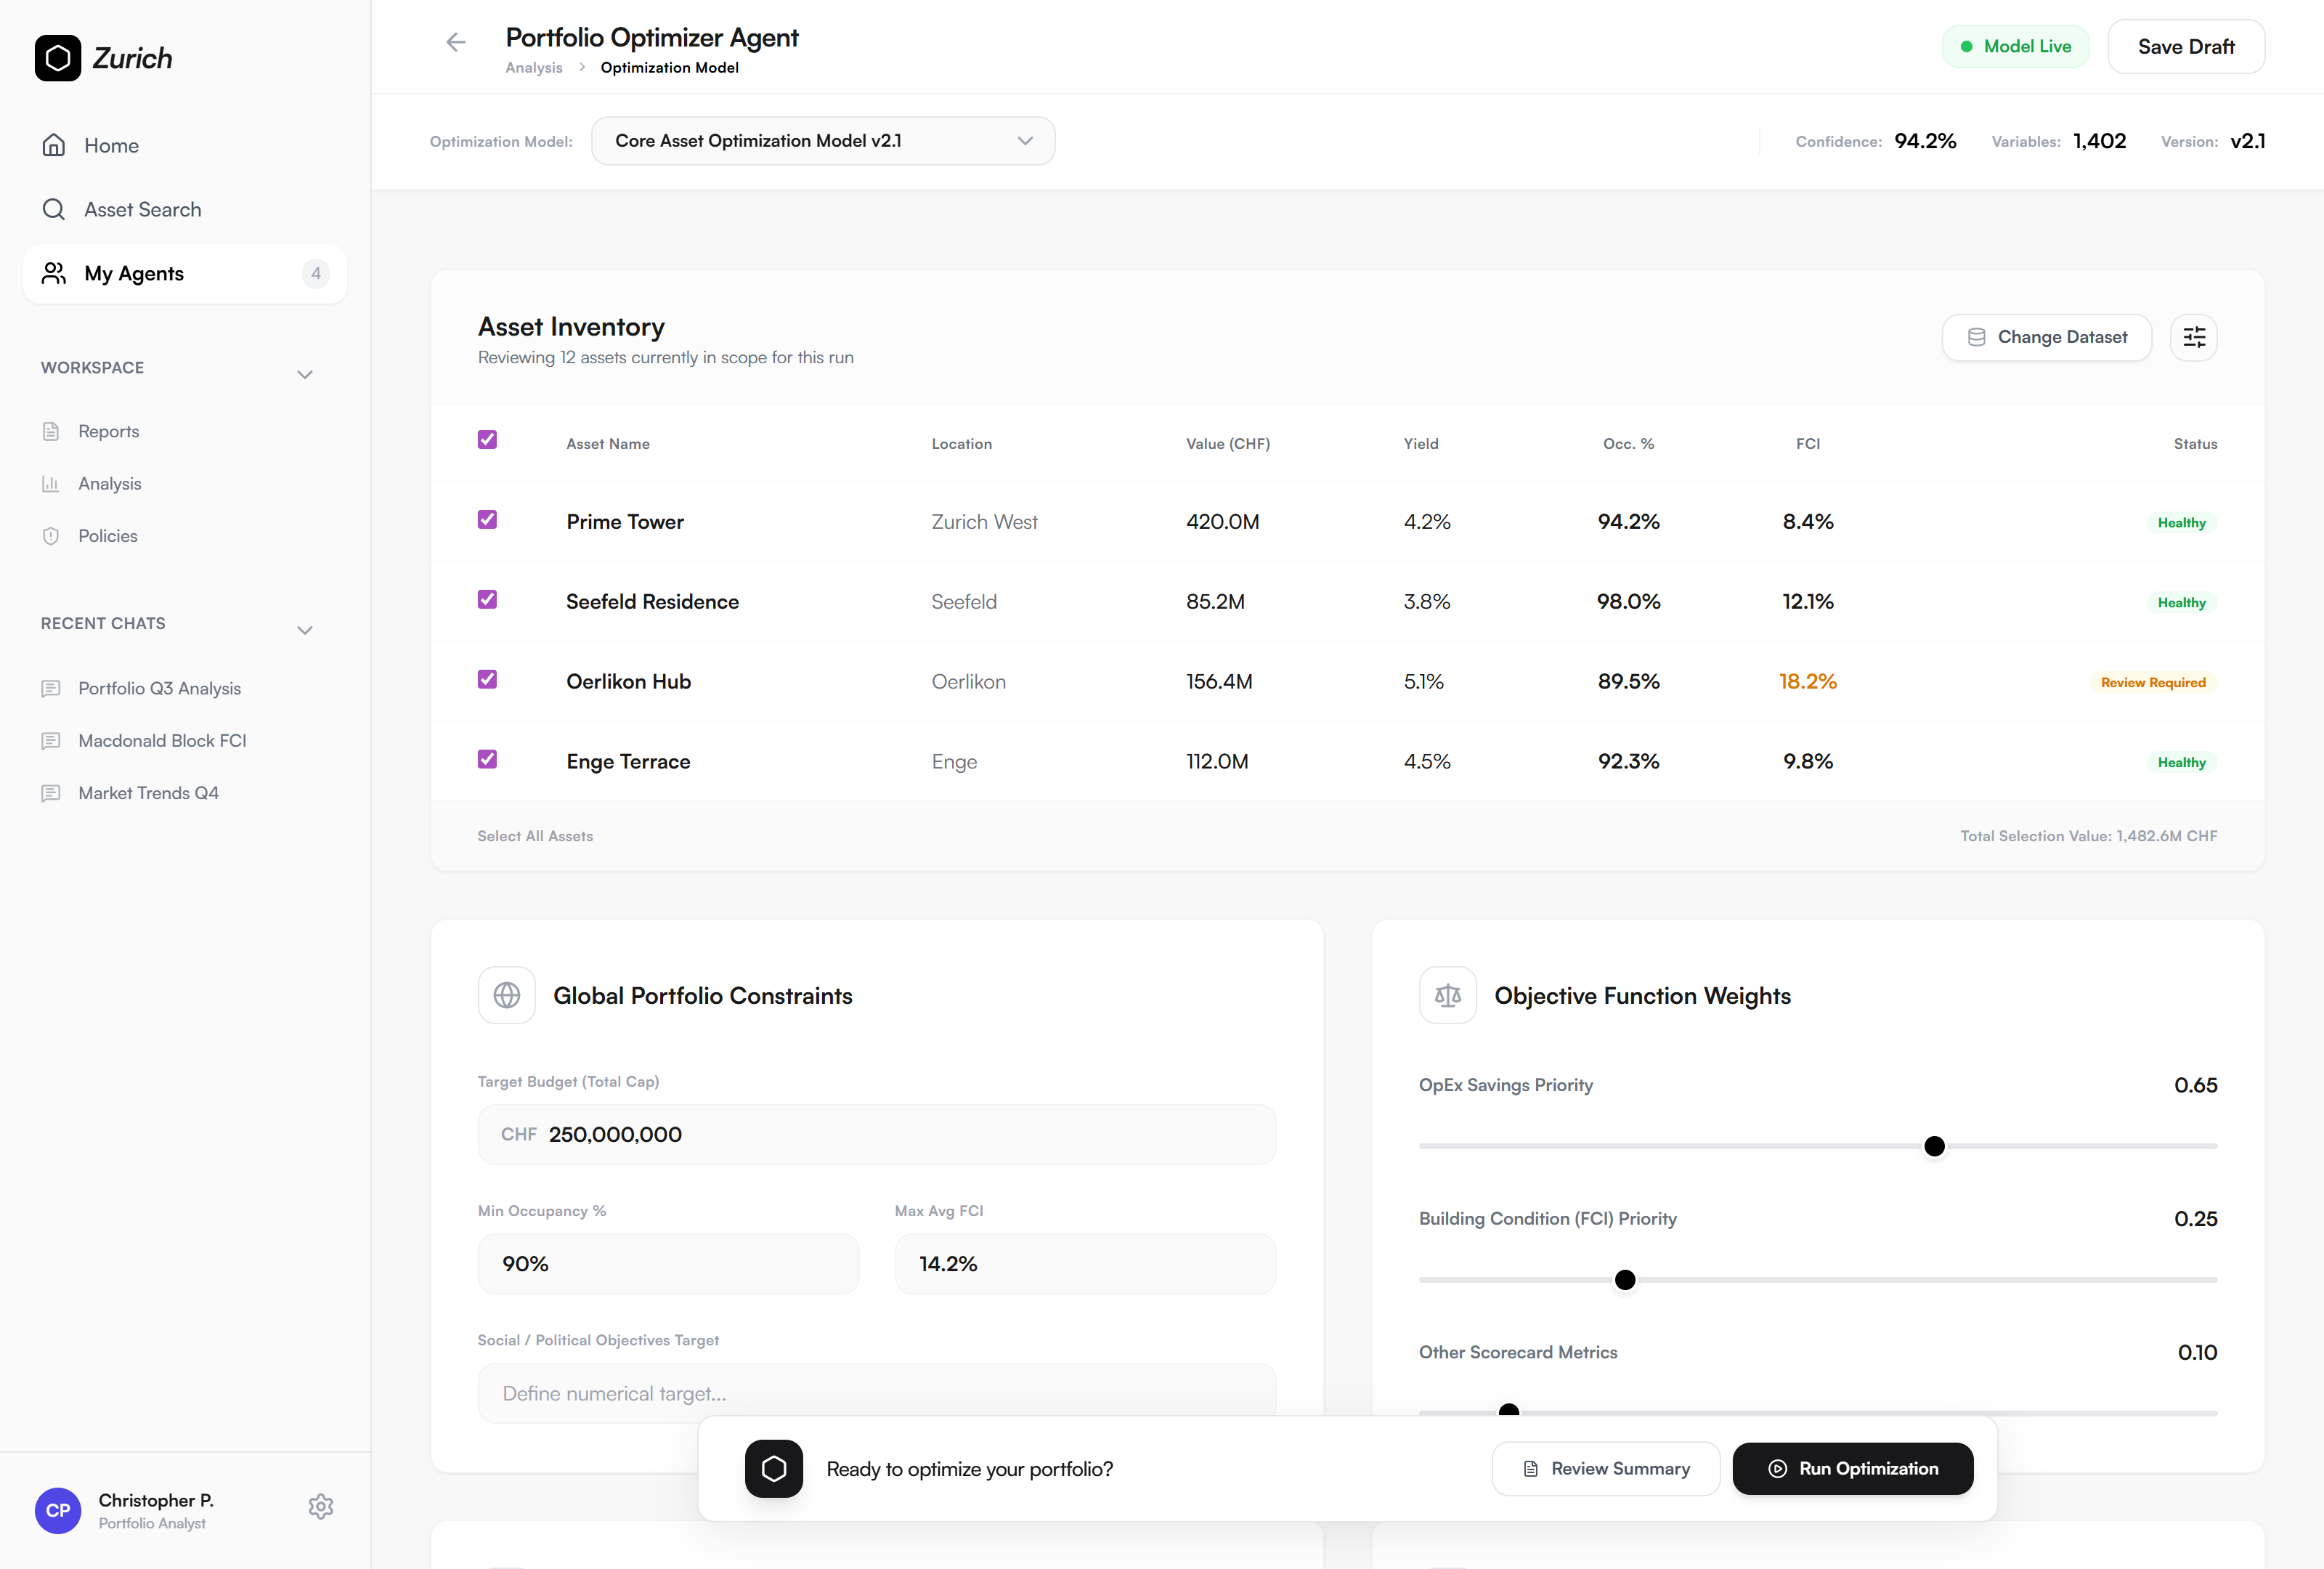Click the Save Draft button
The width and height of the screenshot is (2324, 1569).
2186,47
